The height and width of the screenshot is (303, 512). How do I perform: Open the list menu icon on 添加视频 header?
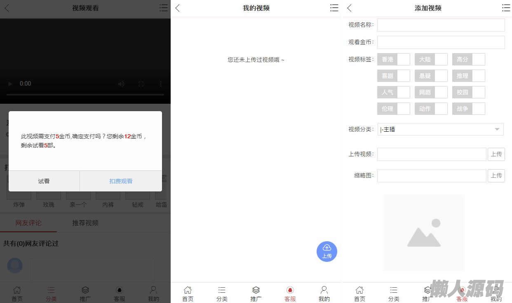(x=506, y=8)
